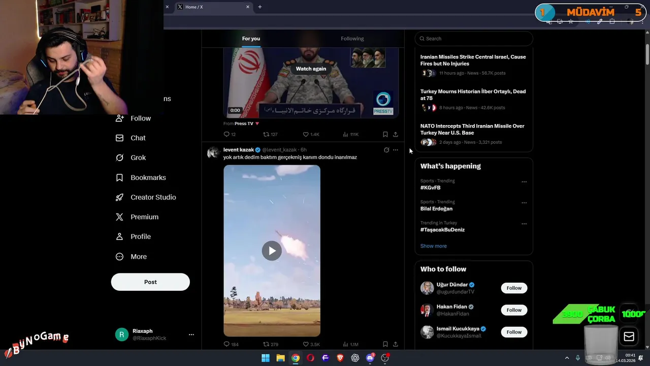
Task: Open the More menu in sidebar
Action: tap(131, 257)
